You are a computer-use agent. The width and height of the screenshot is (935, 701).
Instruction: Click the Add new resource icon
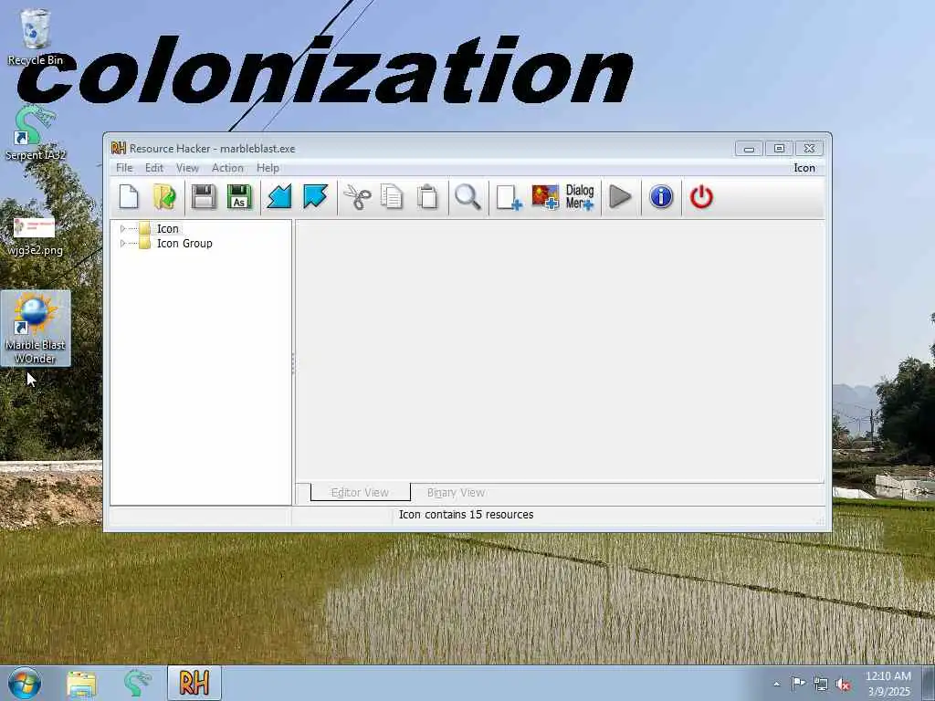(x=509, y=197)
